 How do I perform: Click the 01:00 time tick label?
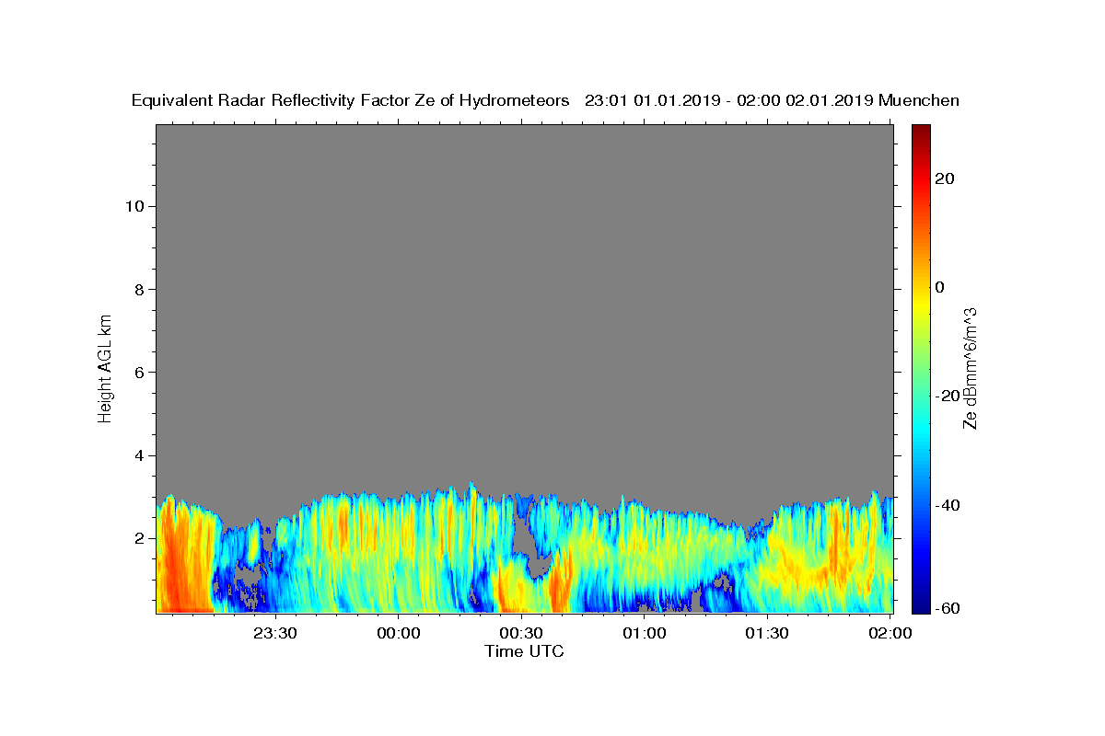coord(645,633)
